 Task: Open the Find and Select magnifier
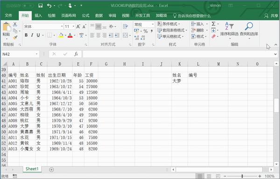tap(249, 26)
